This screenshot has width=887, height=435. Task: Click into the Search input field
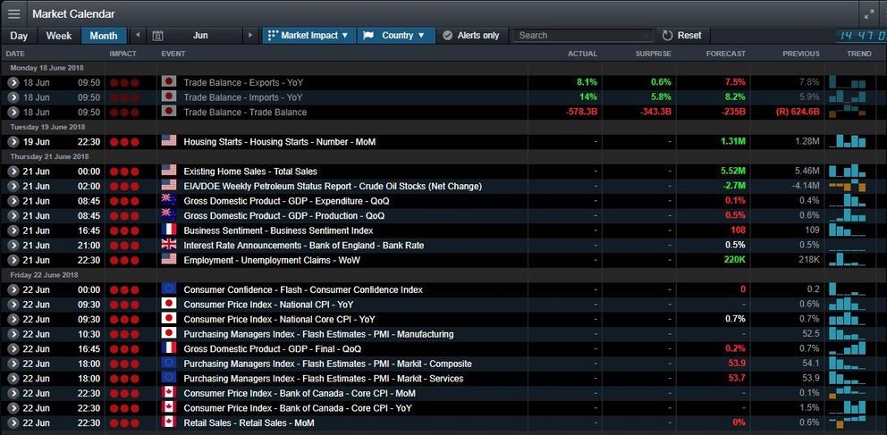pos(583,36)
